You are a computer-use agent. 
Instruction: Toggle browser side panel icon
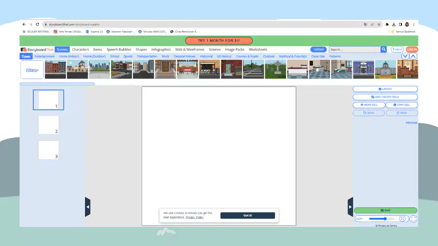(401, 24)
